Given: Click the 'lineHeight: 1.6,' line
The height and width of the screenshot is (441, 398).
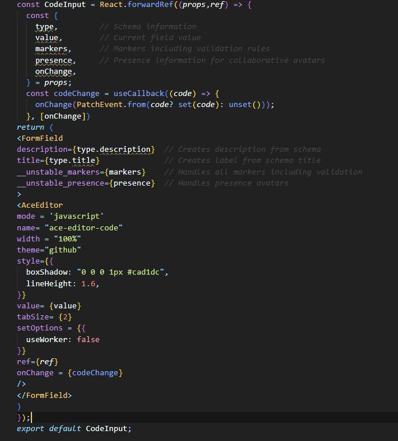Looking at the screenshot, I should 62,284.
